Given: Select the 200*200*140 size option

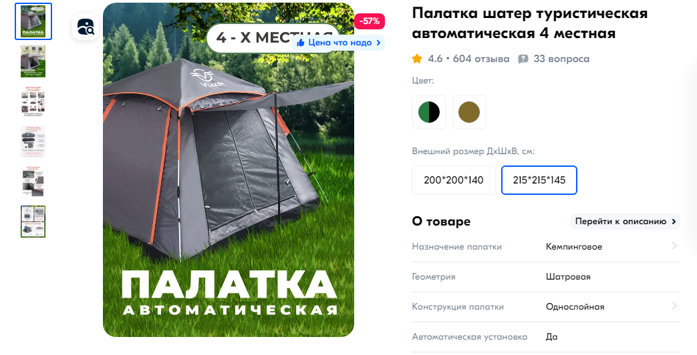Looking at the screenshot, I should click(x=453, y=180).
